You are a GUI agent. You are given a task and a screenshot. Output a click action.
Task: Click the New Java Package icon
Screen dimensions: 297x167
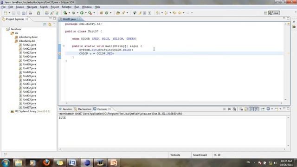101,13
